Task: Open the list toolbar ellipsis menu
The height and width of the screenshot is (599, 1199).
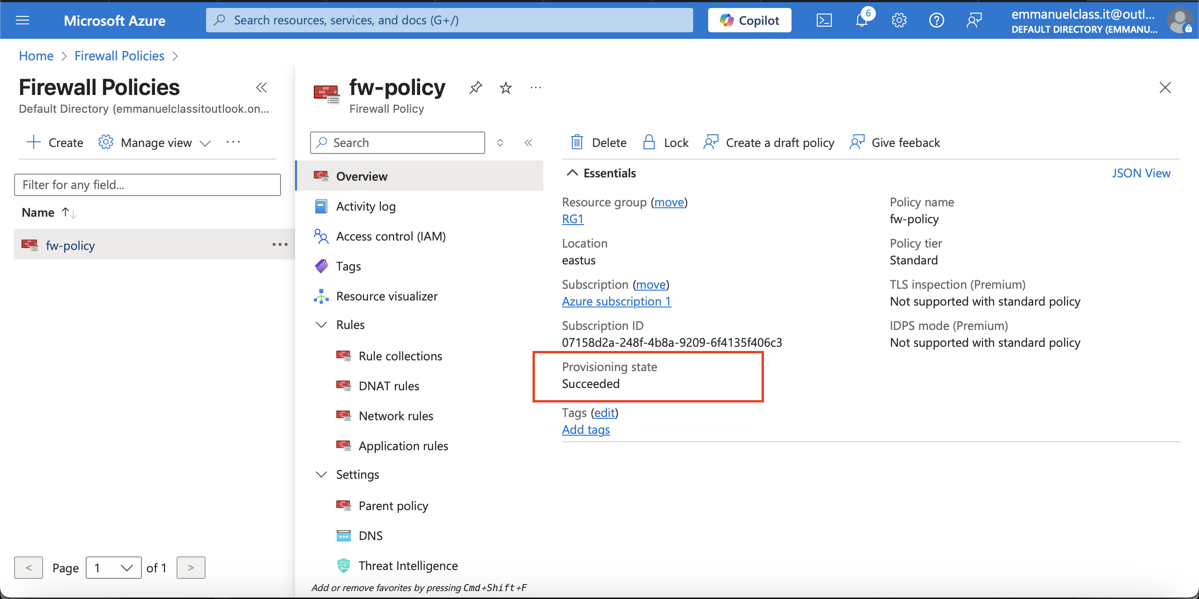Action: pyautogui.click(x=233, y=142)
